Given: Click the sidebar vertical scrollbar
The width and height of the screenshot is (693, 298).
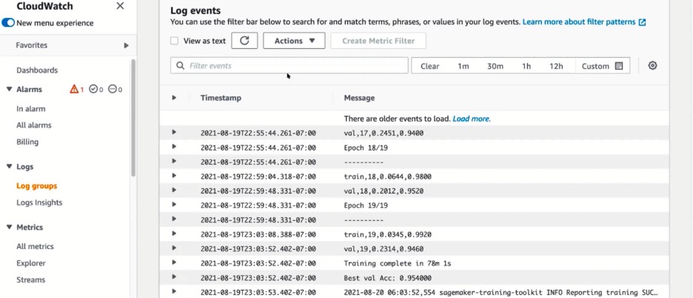Looking at the screenshot, I should [x=133, y=119].
